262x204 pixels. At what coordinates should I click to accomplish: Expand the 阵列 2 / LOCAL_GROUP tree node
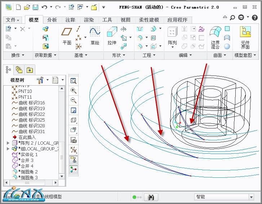pyautogui.click(x=8, y=143)
